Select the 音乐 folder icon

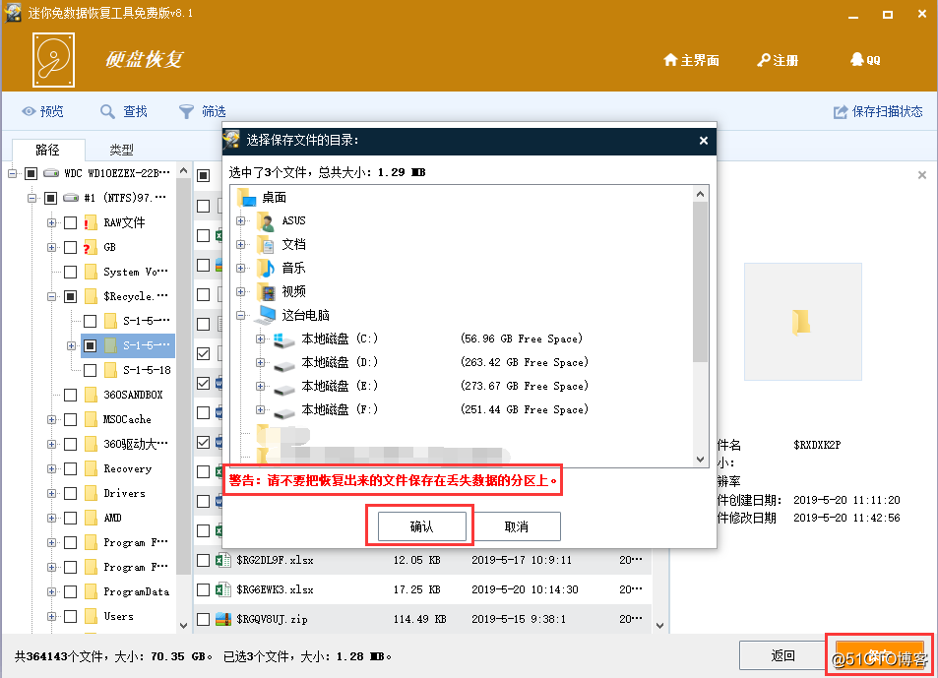[x=266, y=268]
